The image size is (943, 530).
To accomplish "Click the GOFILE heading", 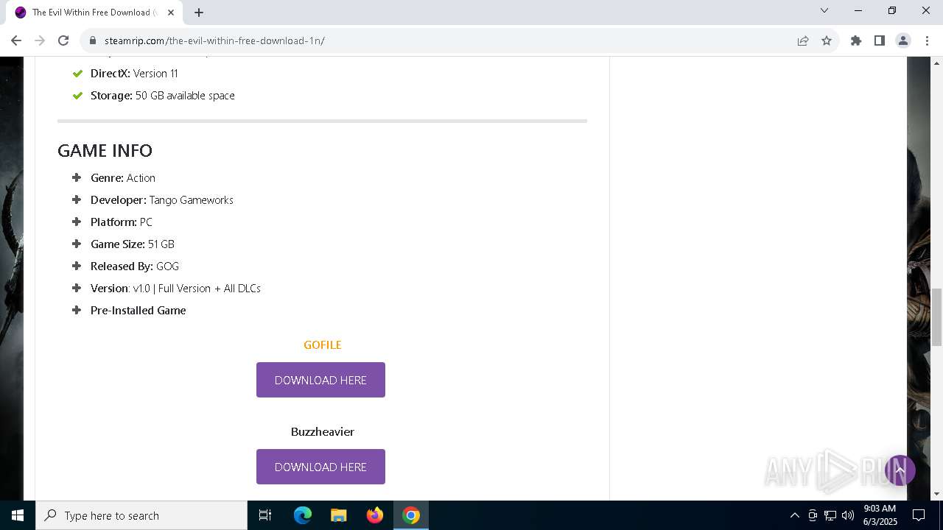I will (x=323, y=344).
